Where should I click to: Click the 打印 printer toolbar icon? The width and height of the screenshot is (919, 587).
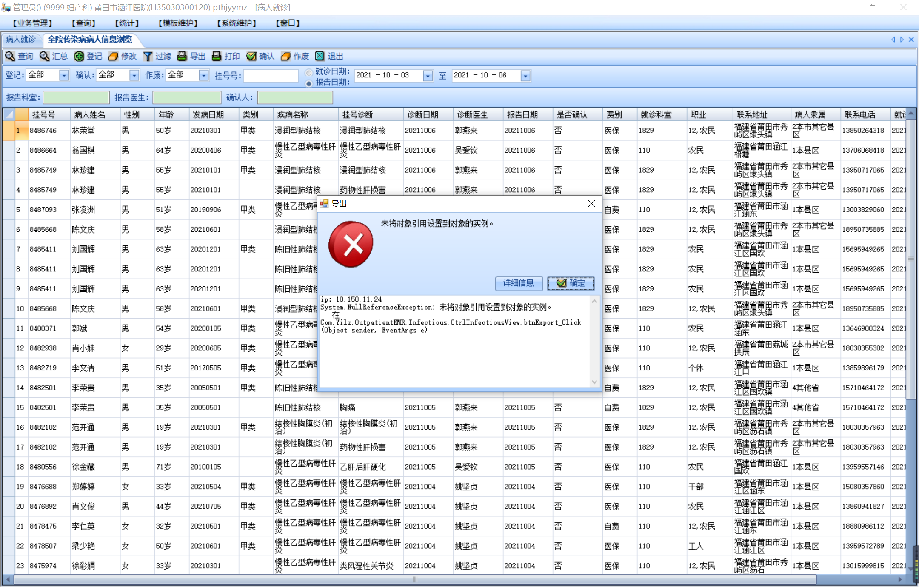point(217,56)
